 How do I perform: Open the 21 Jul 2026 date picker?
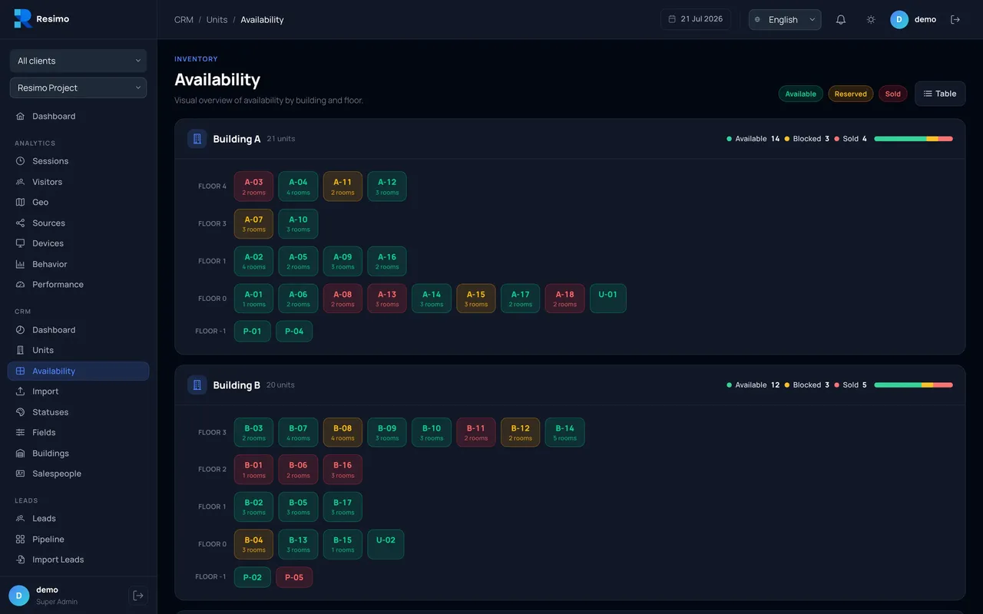point(696,19)
